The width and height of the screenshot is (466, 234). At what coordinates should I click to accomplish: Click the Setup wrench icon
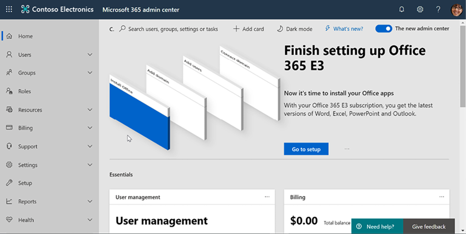[x=9, y=183]
